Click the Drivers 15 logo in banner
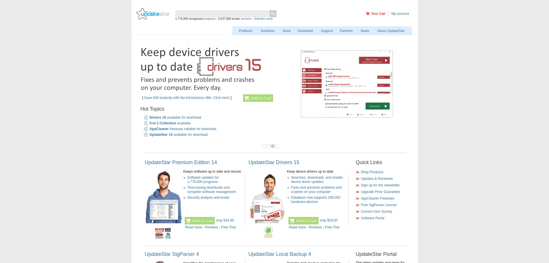Image resolution: width=549 pixels, height=263 pixels. [x=229, y=66]
